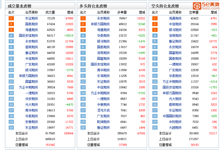Click change value 47888
Image resolution: width=221 pixels, height=150 pixels.
[x=69, y=18]
